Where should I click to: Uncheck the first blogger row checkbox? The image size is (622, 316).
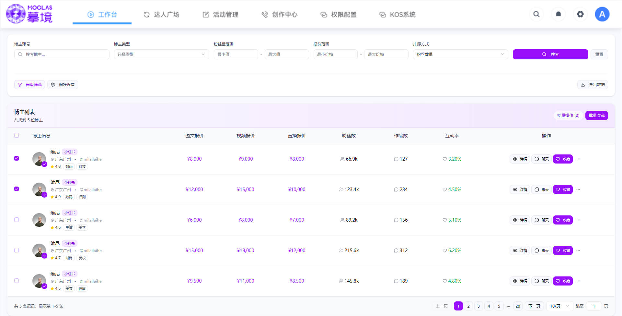[x=17, y=158]
